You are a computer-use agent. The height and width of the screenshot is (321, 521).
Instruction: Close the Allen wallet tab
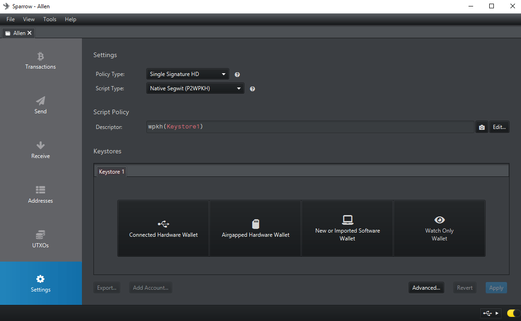pos(29,33)
